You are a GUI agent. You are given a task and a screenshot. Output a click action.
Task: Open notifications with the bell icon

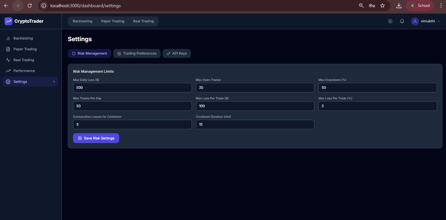pyautogui.click(x=402, y=21)
